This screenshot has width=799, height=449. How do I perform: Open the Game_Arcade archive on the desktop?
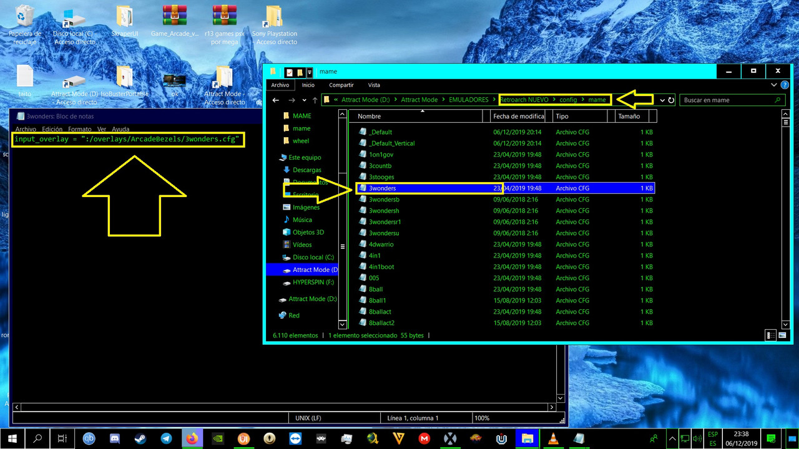point(175,21)
